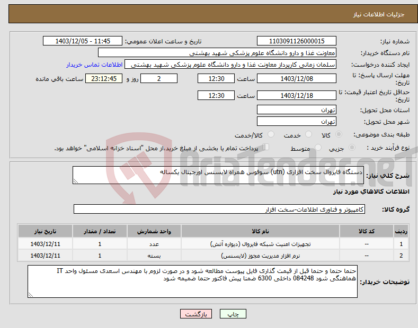The height and width of the screenshot is (328, 418).
Task: Click the remaining days field showing 2
Action: [x=159, y=78]
